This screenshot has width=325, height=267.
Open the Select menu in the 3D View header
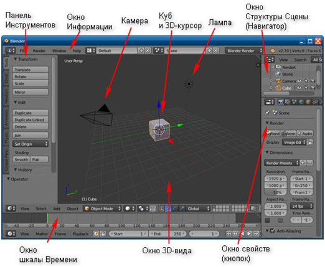point(41,208)
